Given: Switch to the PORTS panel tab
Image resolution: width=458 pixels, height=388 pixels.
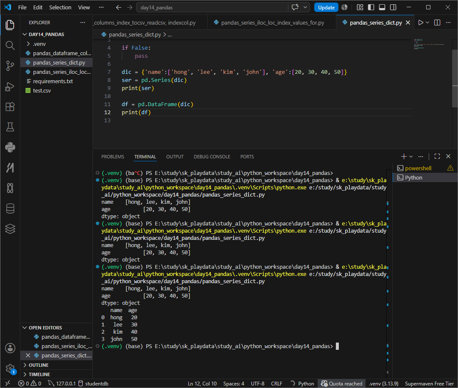Looking at the screenshot, I should coord(247,157).
